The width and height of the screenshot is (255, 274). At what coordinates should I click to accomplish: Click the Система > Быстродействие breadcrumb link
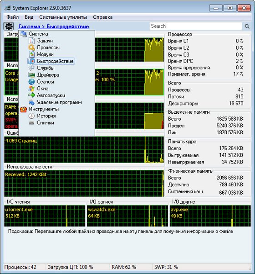coord(54,26)
